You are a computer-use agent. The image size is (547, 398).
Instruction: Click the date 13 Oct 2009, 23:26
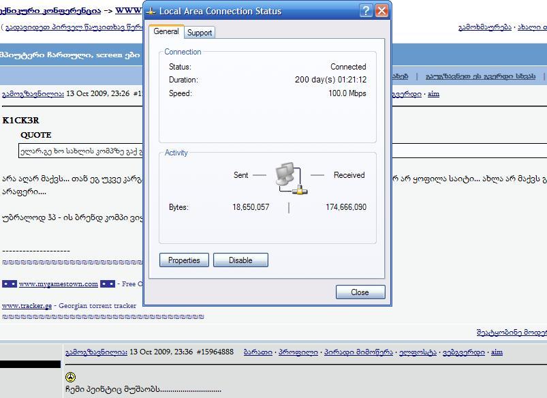pyautogui.click(x=97, y=93)
